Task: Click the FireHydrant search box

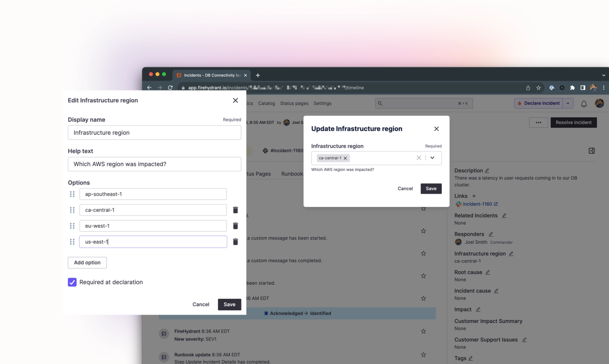Action: coord(424,103)
